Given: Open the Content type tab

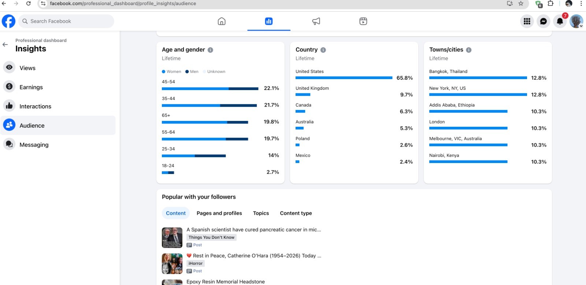Looking at the screenshot, I should click(x=296, y=213).
